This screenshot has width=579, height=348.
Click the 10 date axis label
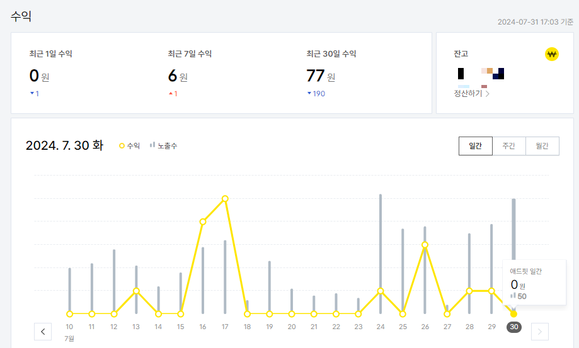(x=69, y=327)
